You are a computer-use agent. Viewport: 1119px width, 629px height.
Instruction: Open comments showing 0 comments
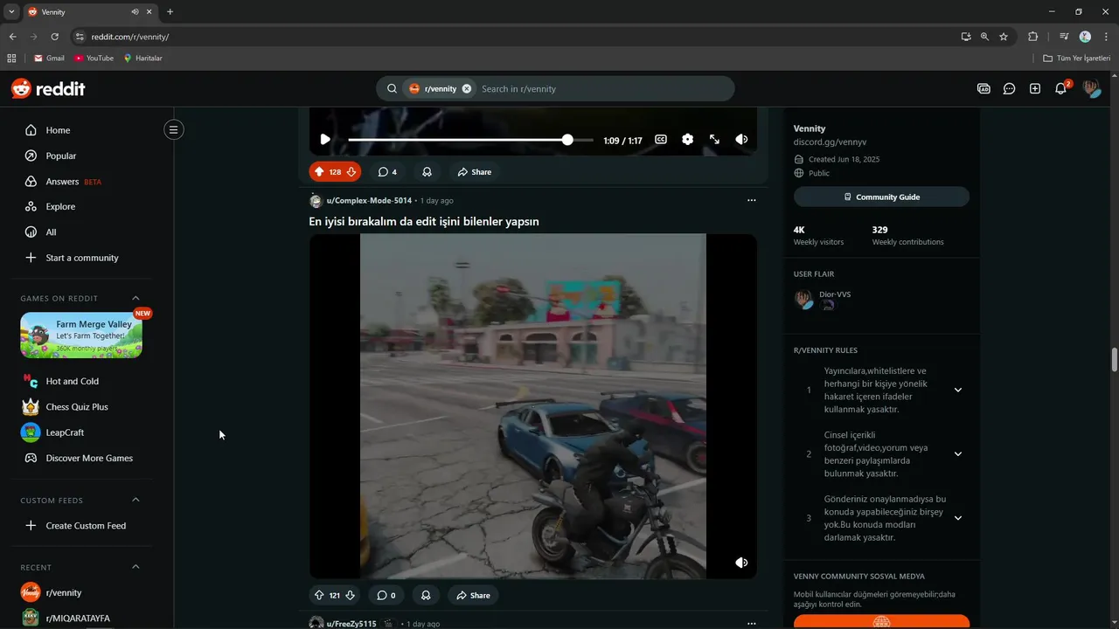(386, 595)
